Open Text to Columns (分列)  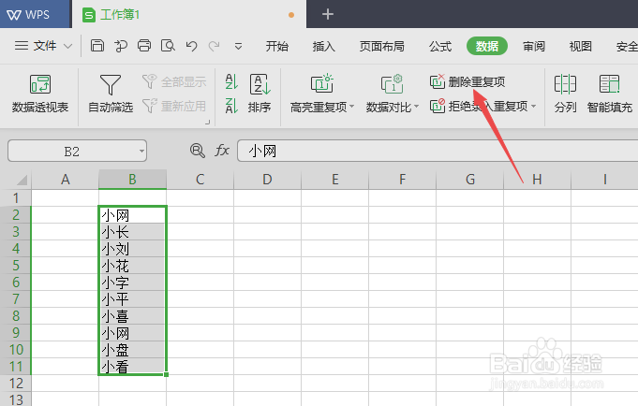[565, 94]
